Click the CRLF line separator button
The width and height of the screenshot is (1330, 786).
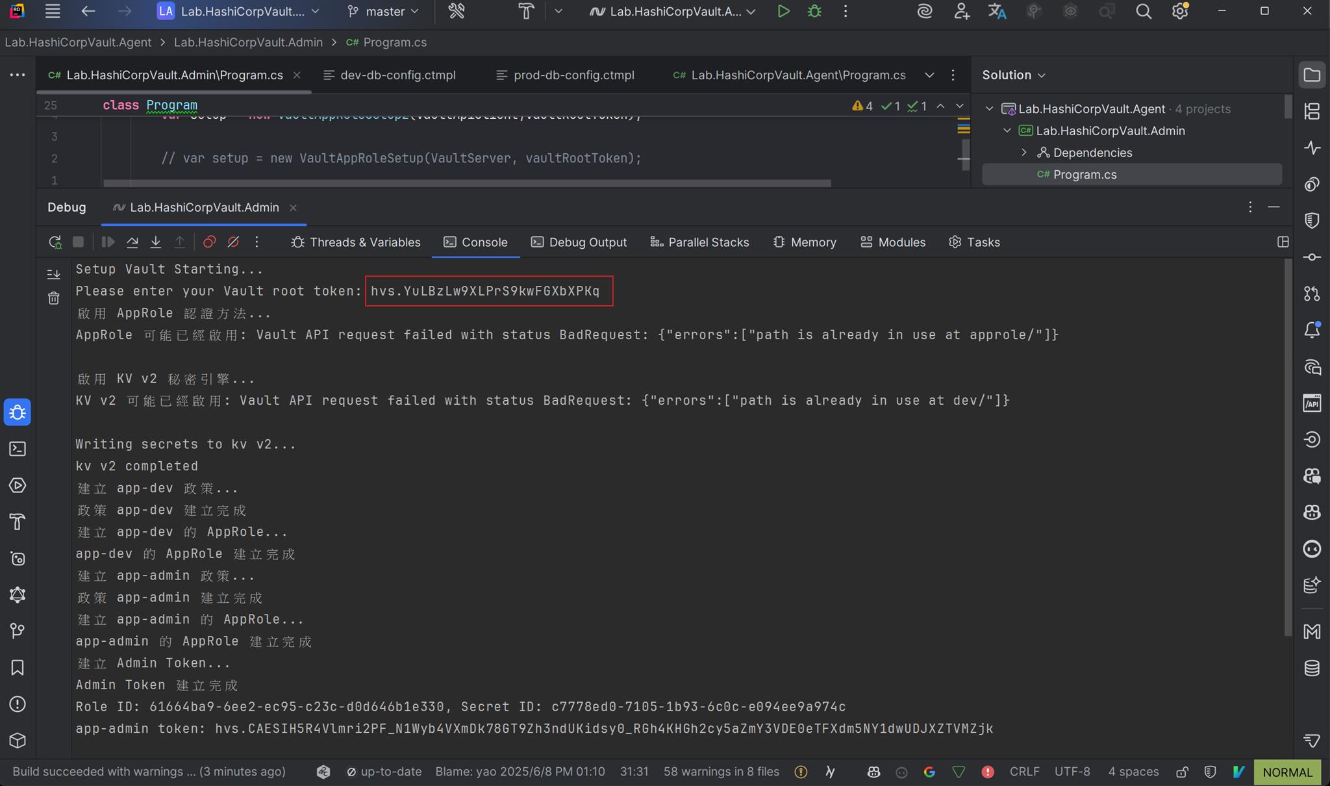point(1024,772)
